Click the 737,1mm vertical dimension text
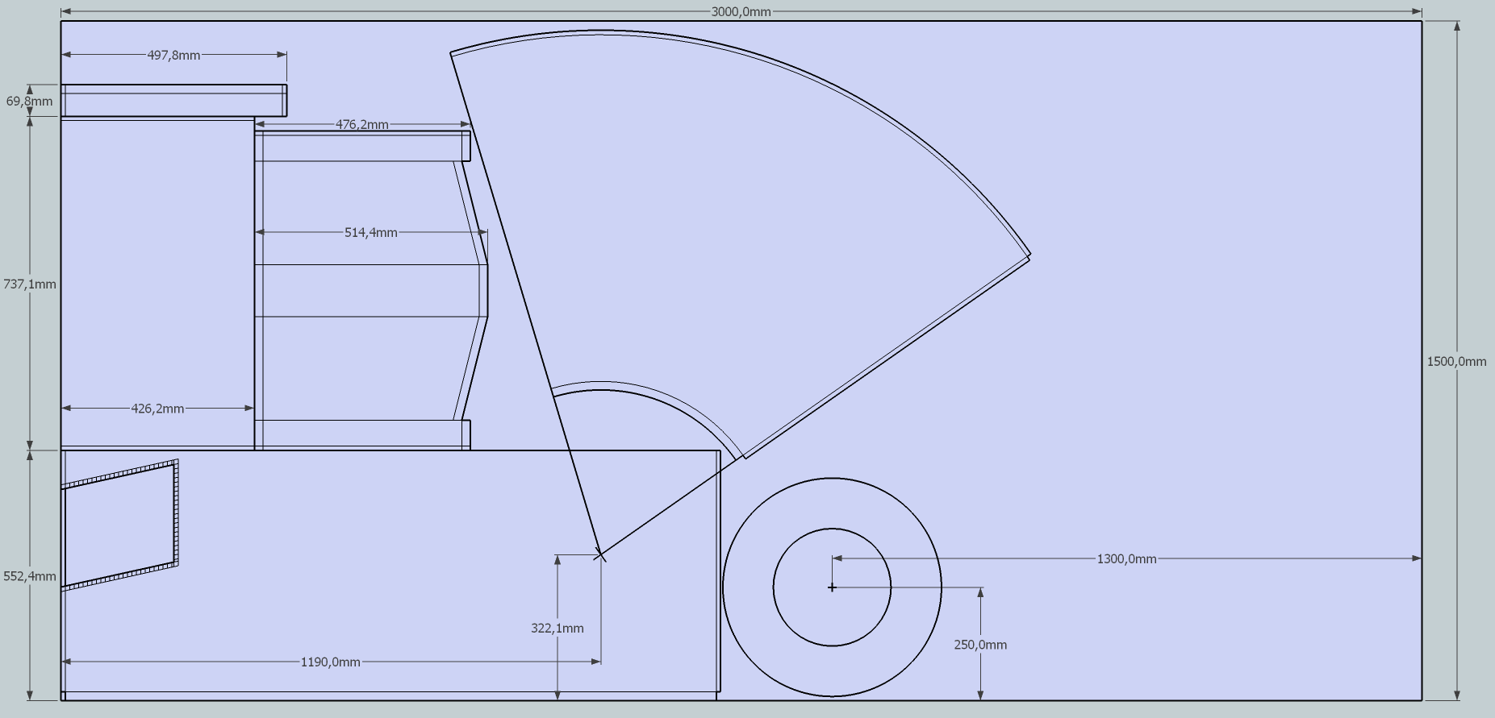The width and height of the screenshot is (1495, 718). (30, 284)
